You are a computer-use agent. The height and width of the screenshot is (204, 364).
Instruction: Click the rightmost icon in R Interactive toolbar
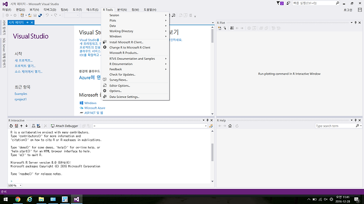[211, 126]
